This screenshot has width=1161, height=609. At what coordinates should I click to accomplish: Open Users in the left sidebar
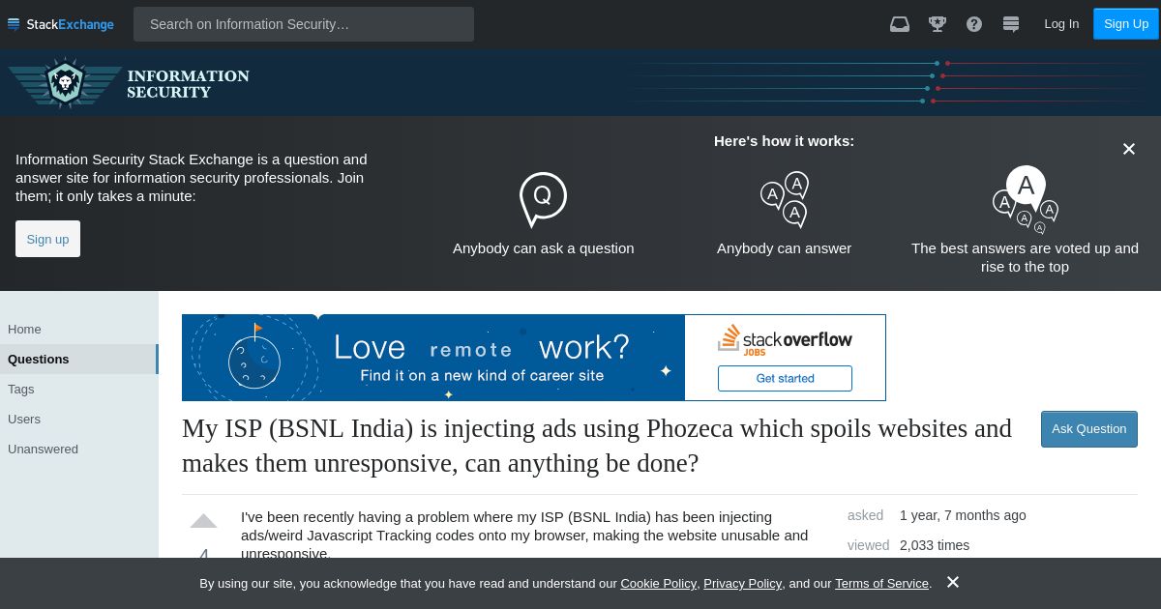coord(79,419)
